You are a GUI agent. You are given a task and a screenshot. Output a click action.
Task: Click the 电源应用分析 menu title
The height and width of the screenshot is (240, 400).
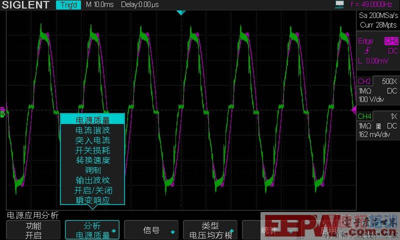tap(32, 215)
